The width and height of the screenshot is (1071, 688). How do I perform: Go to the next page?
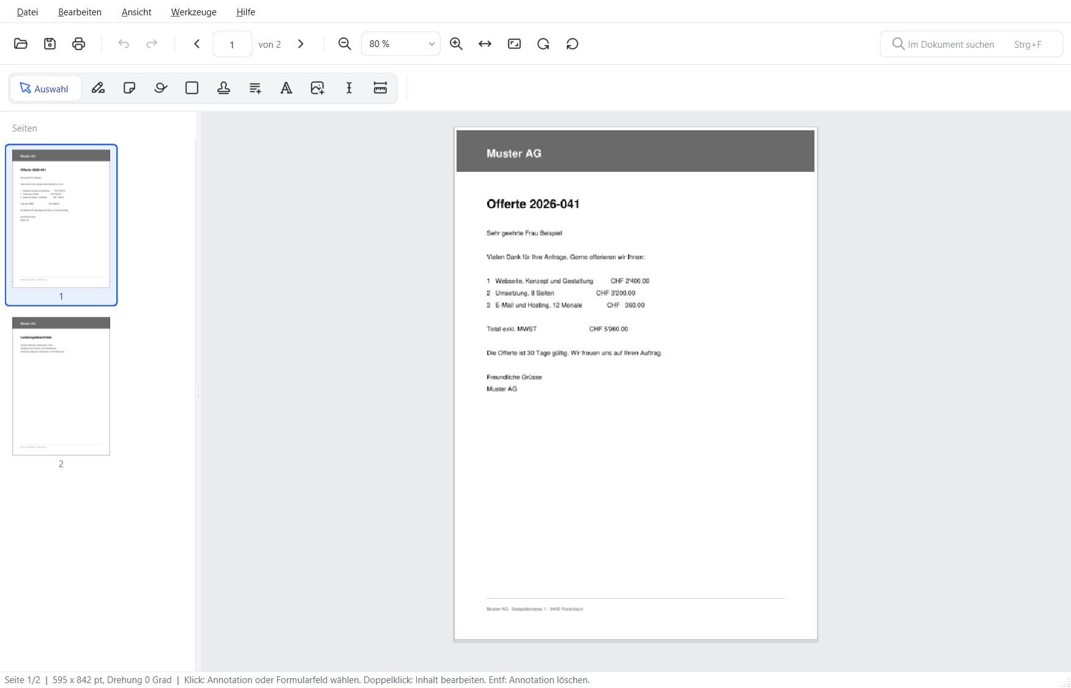(300, 43)
